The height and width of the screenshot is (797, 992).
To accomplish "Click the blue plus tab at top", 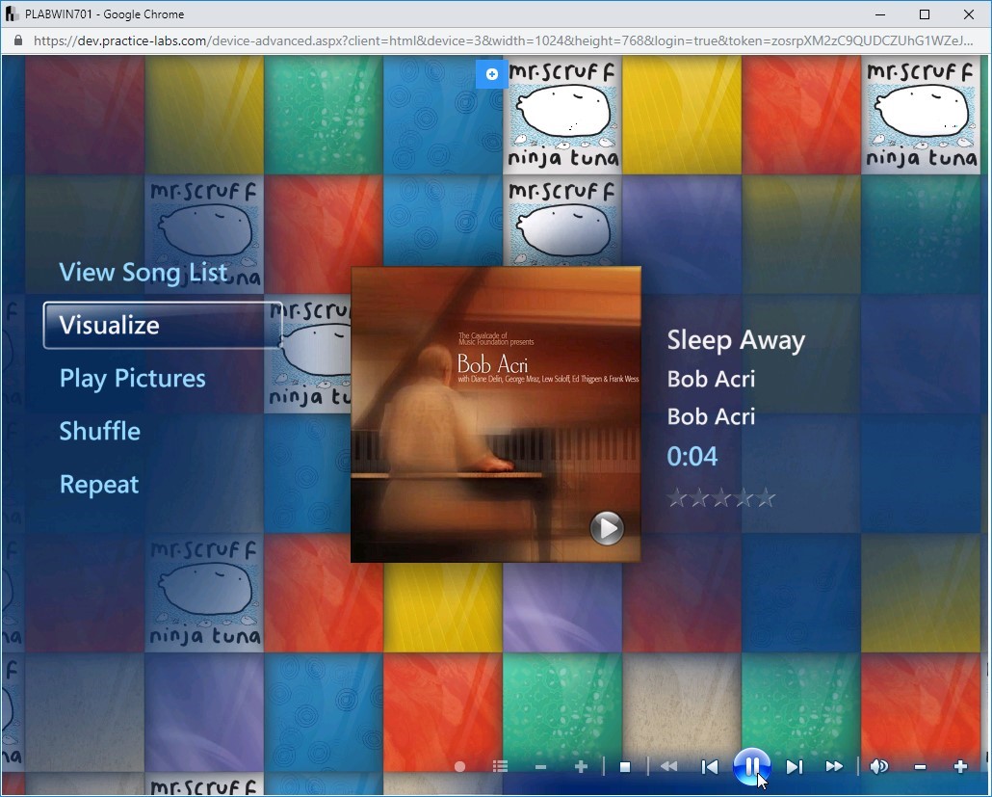I will point(491,74).
